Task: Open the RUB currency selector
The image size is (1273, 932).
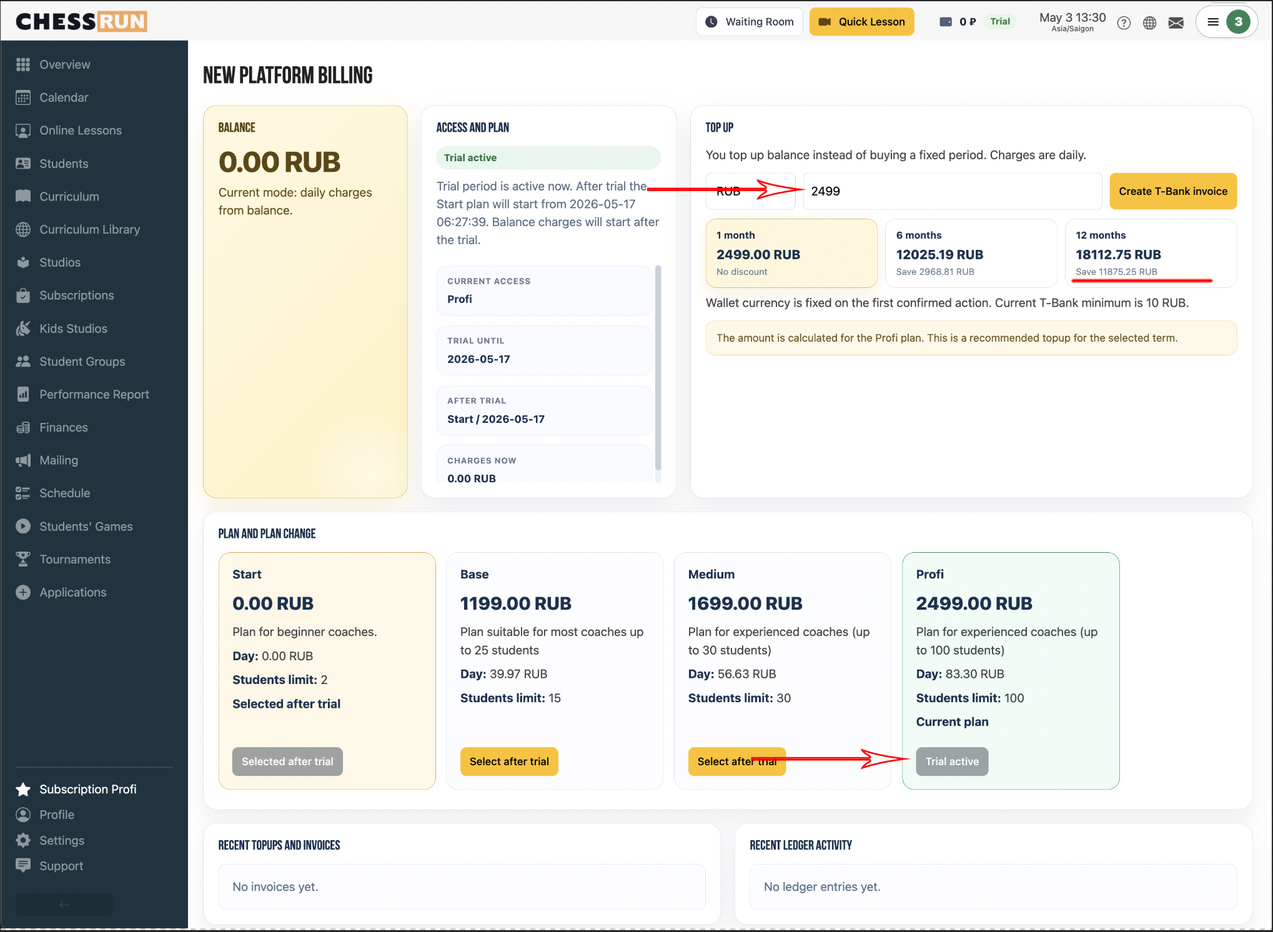Action: pyautogui.click(x=751, y=191)
